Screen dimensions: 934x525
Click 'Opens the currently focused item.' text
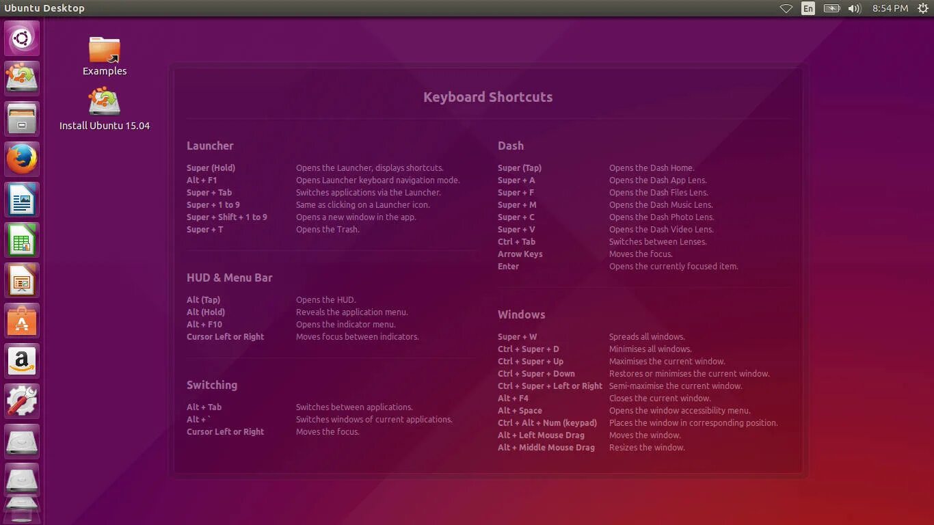pyautogui.click(x=673, y=267)
